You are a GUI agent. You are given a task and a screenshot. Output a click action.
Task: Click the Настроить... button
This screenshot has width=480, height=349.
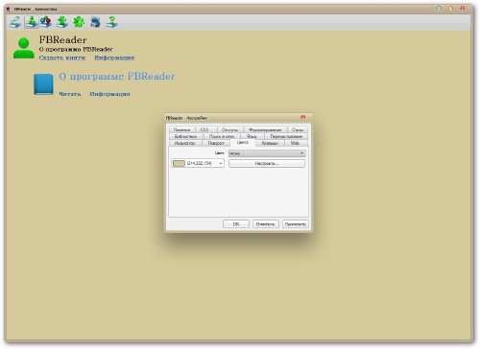point(267,163)
